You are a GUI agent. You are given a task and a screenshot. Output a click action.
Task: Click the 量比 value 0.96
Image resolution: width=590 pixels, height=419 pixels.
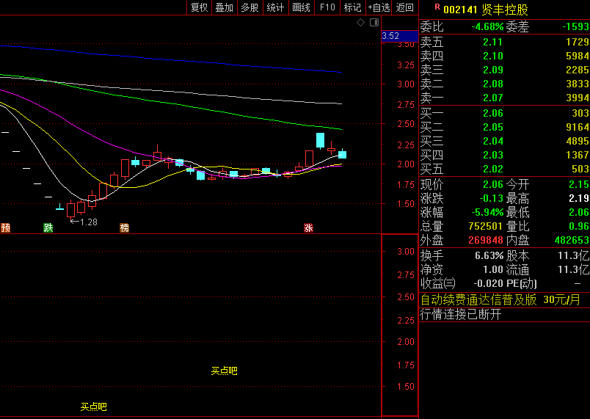coord(579,227)
